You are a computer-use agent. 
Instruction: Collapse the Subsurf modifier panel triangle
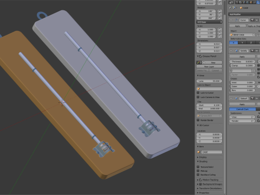231,99
